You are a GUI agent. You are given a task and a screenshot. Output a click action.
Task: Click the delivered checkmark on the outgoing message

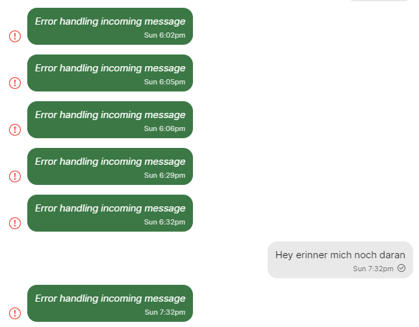[x=401, y=268]
